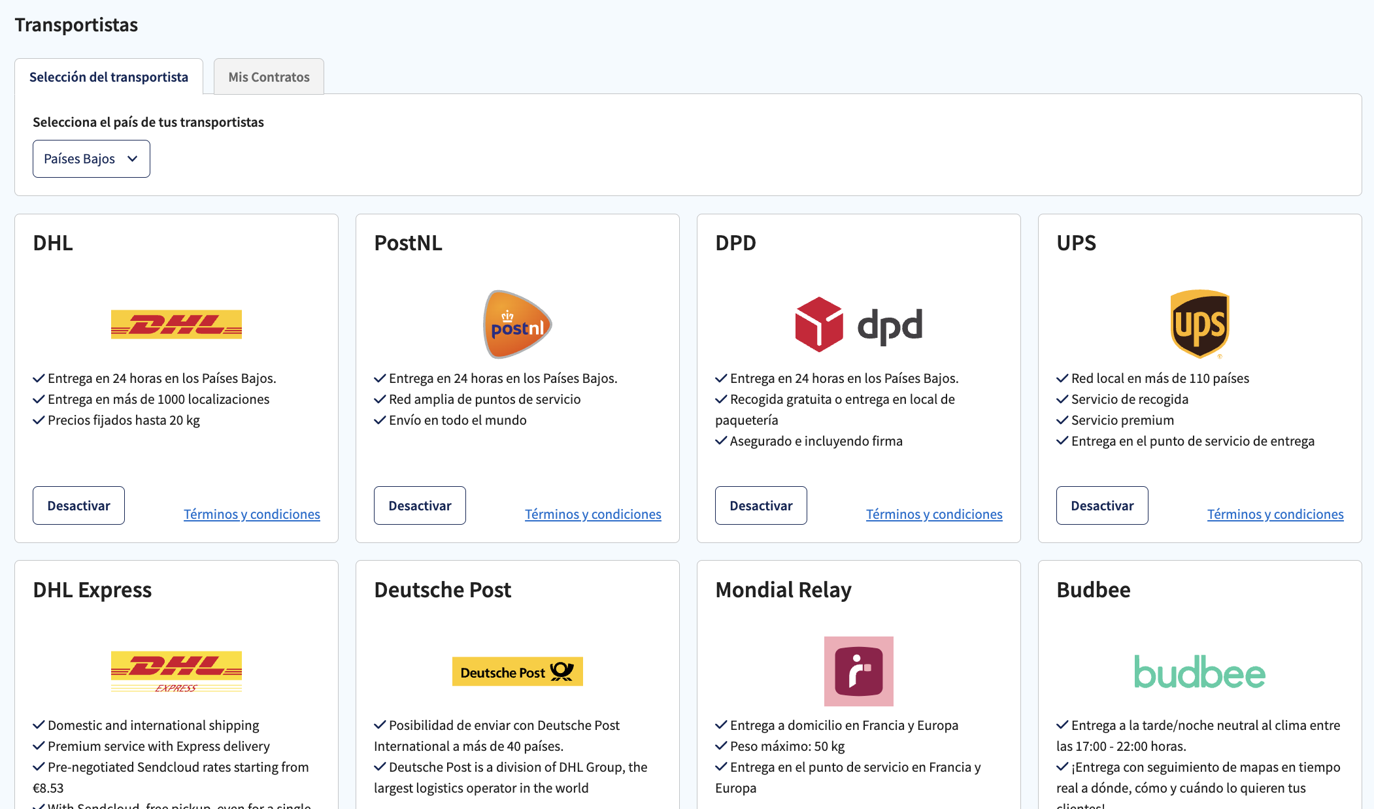The height and width of the screenshot is (809, 1374).
Task: Click the DPD red cube logo
Action: click(819, 325)
